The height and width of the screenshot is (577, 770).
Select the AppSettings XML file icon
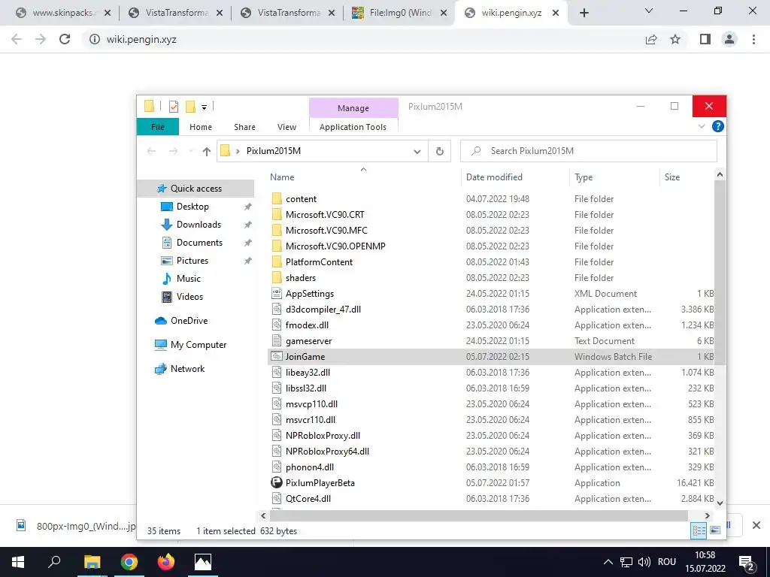tap(277, 294)
